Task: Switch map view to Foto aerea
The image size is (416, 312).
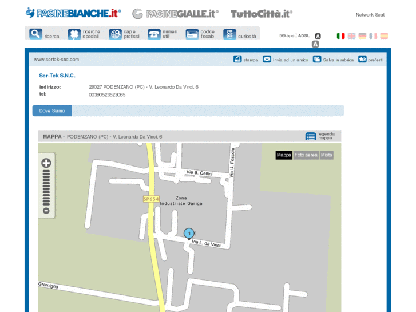Action: tap(306, 155)
